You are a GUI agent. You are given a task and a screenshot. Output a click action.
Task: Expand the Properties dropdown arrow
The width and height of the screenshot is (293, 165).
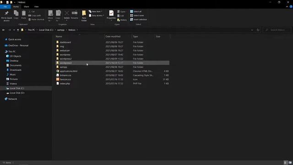pos(111,20)
